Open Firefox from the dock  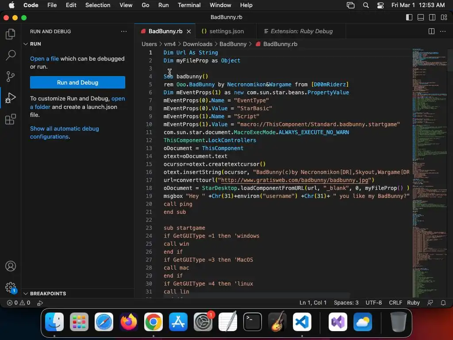point(129,321)
